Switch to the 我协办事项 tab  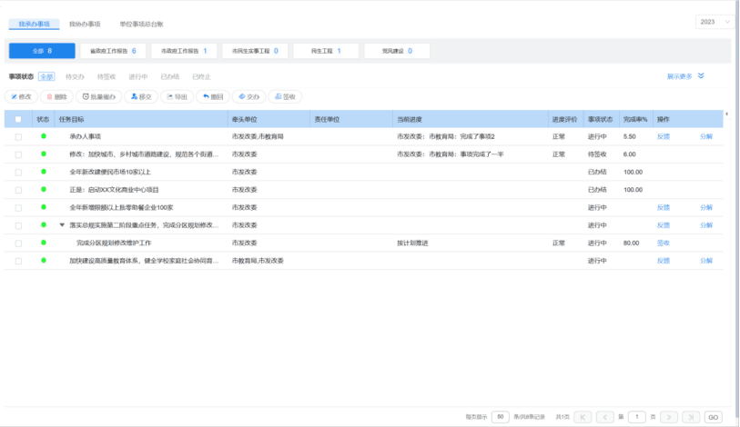click(x=85, y=24)
